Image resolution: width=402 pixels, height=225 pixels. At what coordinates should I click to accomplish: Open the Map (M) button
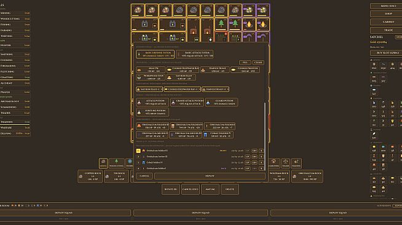click(210, 189)
